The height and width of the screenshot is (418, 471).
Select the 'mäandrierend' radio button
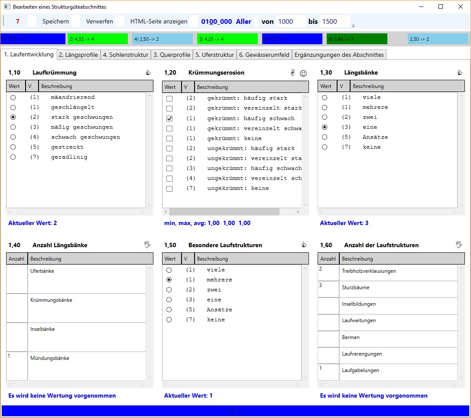tap(13, 98)
